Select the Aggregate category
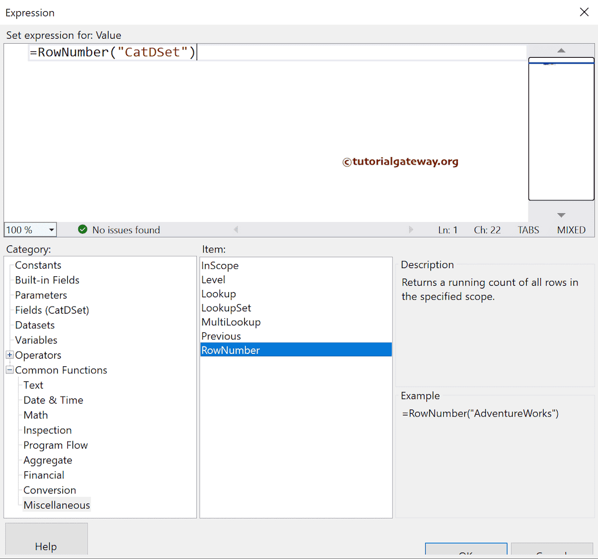The width and height of the screenshot is (598, 559). pyautogui.click(x=48, y=460)
